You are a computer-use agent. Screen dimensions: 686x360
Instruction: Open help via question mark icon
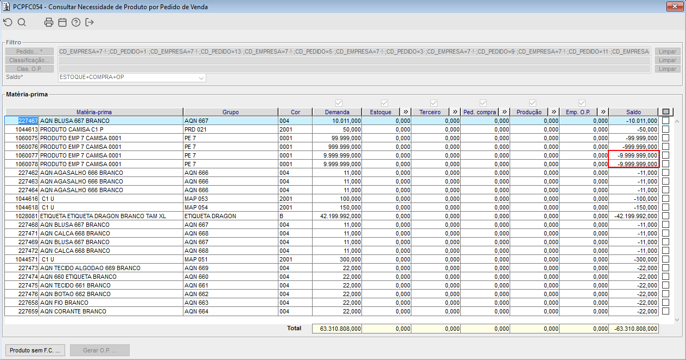(x=76, y=22)
